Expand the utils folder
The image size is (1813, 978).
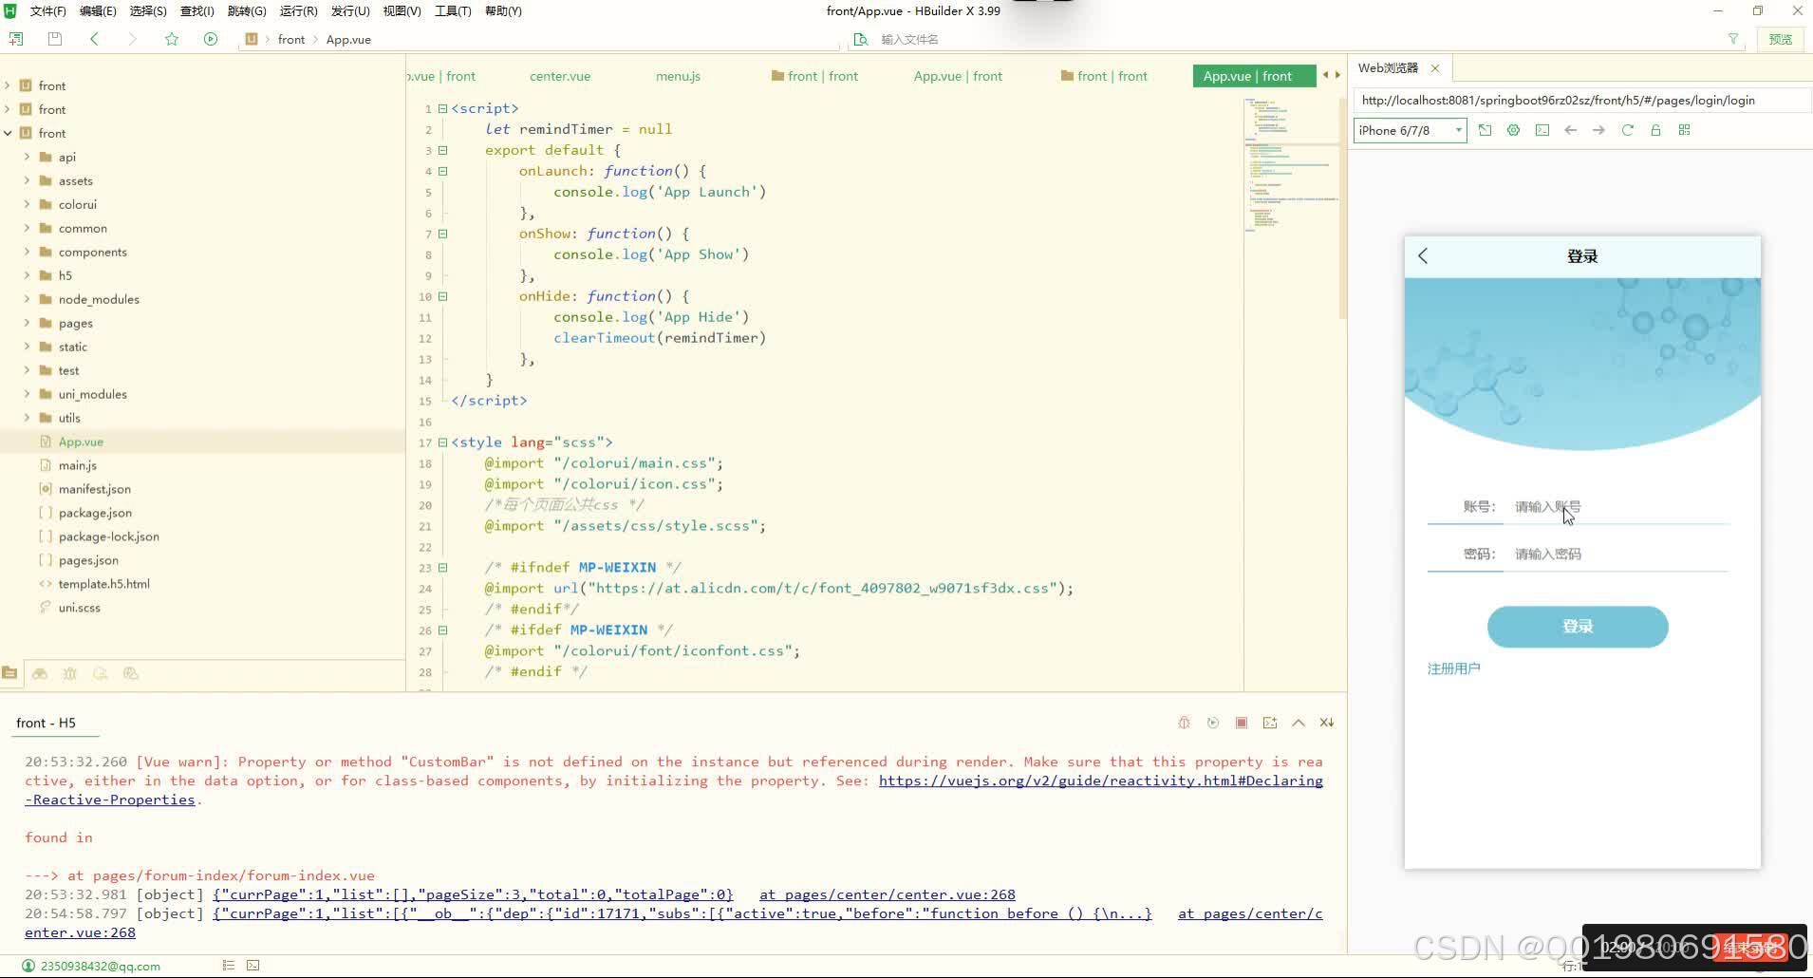point(27,418)
